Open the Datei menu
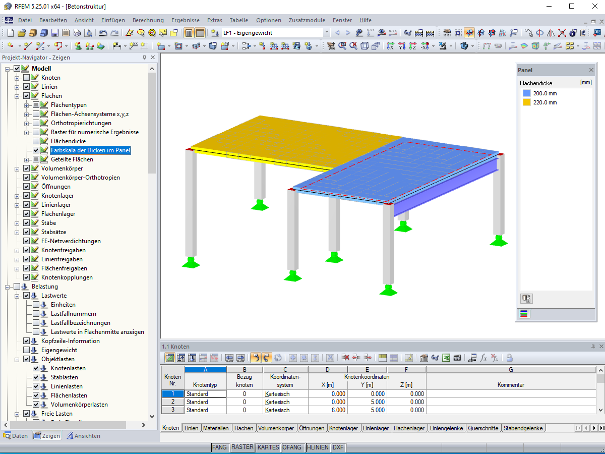 pos(25,20)
